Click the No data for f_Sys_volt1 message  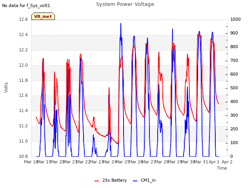click(26, 5)
